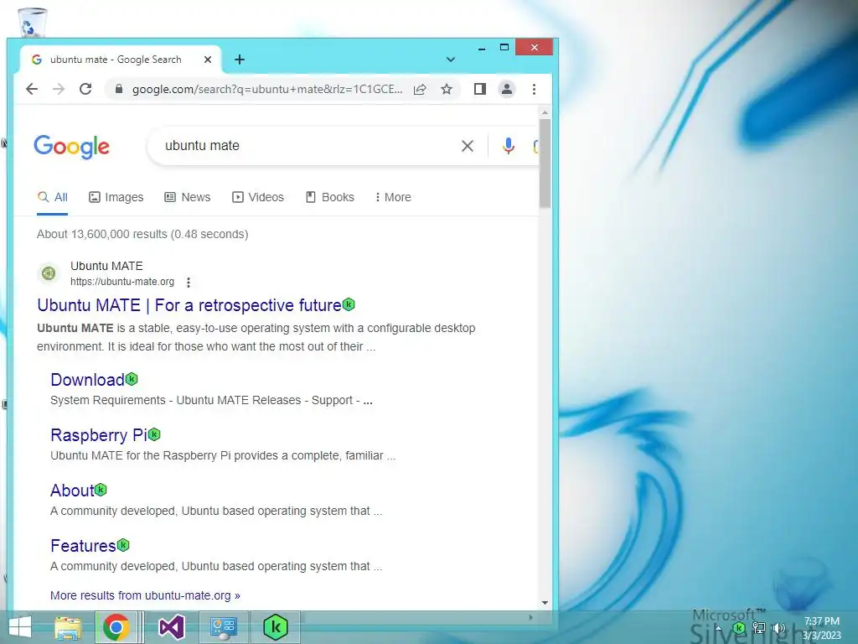
Task: Click the Kaspersky badge beside Ubuntu MATE title
Action: click(x=349, y=304)
